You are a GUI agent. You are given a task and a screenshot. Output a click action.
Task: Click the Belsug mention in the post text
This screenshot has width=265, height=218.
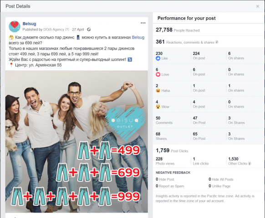point(138,37)
